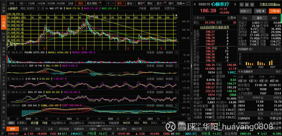Close the KDJ indicator panel with X
Viewport: 282px width, 136px height.
pyautogui.click(x=177, y=79)
